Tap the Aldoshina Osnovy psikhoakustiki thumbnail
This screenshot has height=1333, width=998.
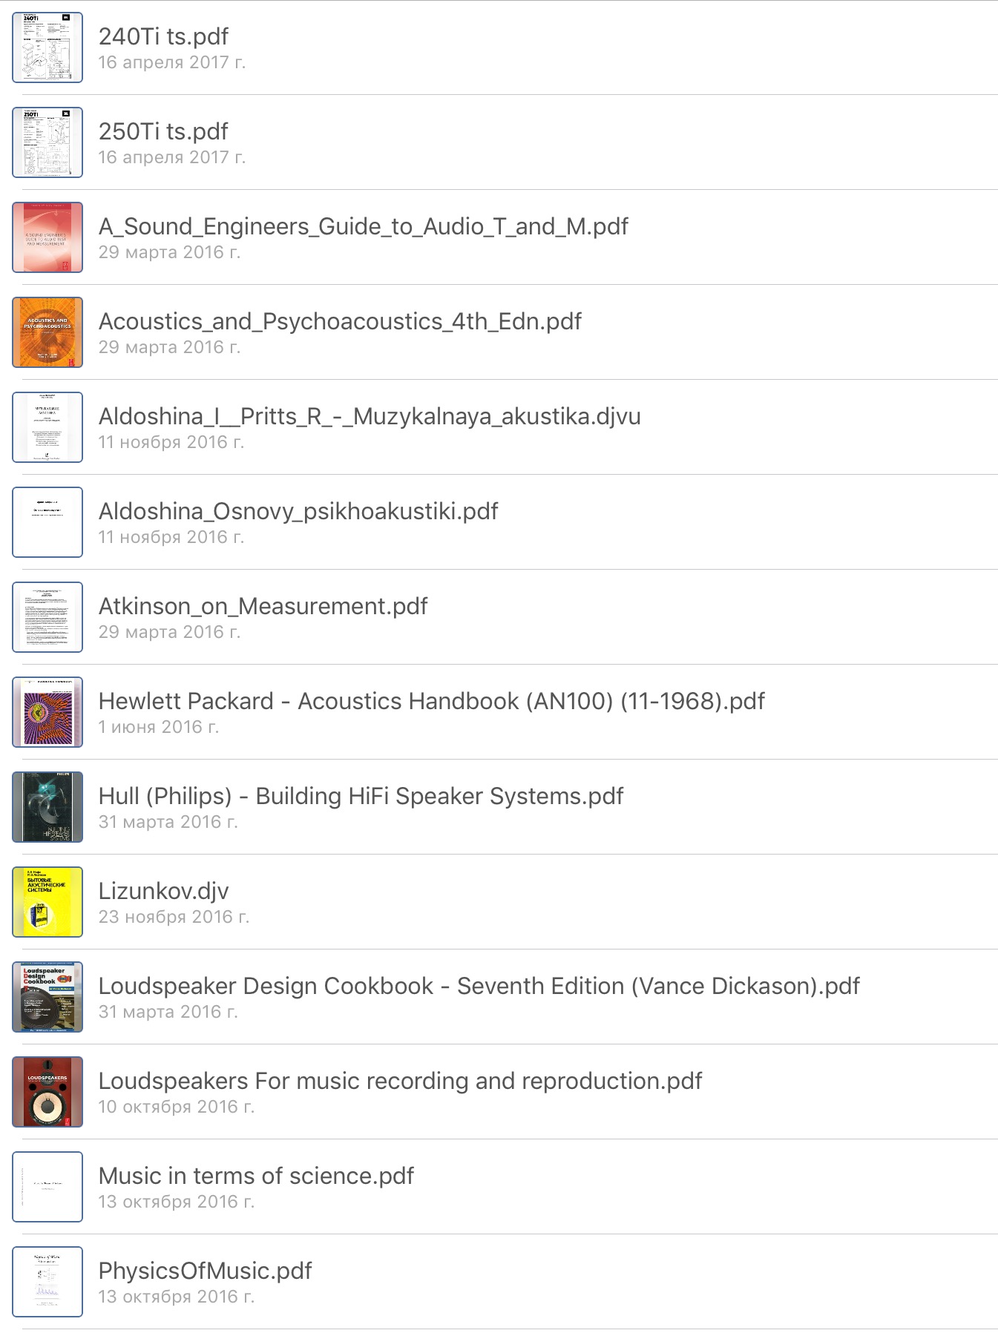pos(47,522)
